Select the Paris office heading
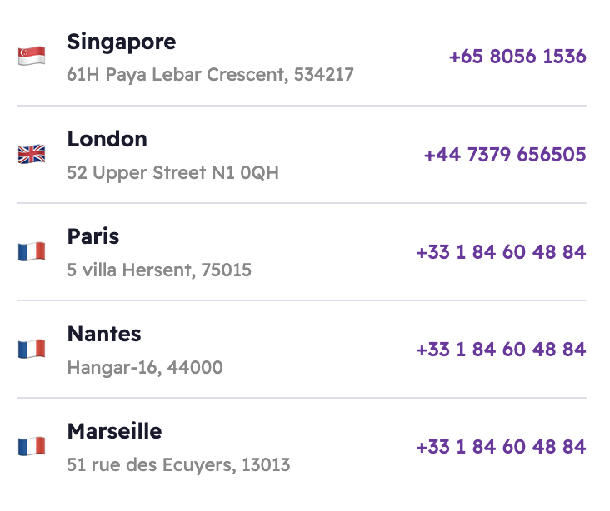 [93, 236]
